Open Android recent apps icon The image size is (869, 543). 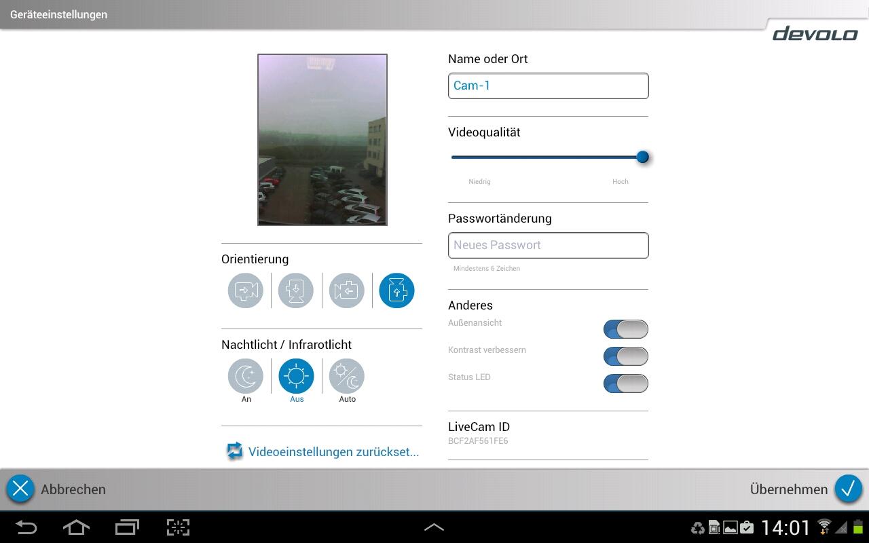click(x=127, y=527)
